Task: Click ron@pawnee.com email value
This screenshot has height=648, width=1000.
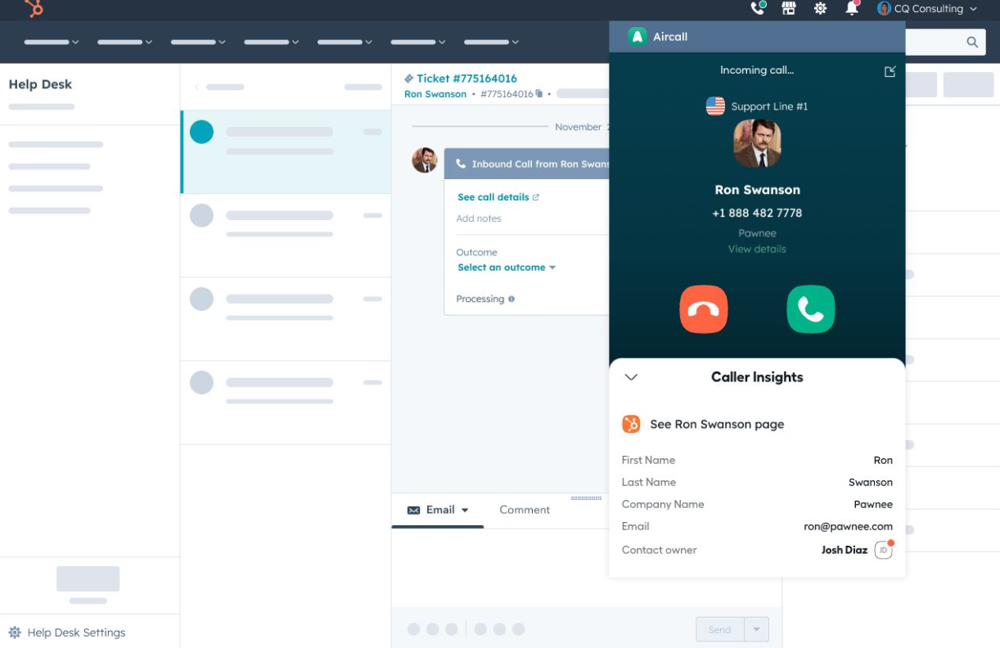Action: pyautogui.click(x=848, y=527)
